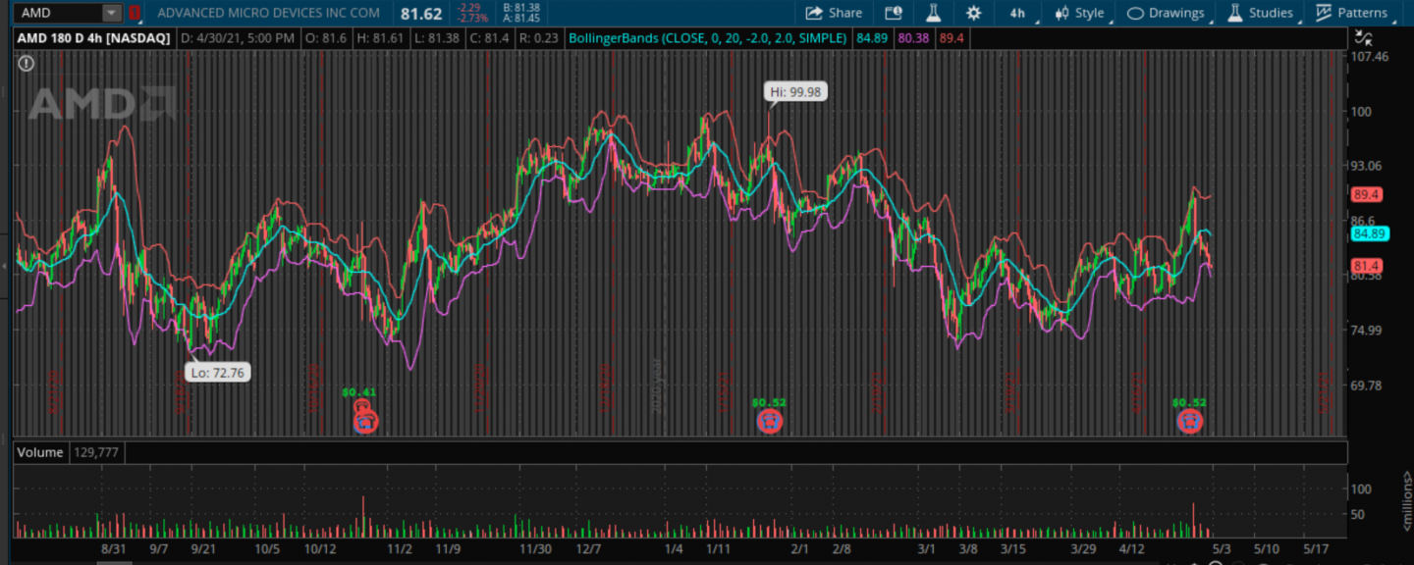This screenshot has height=565, width=1414.
Task: Click the Hi: 99.98 price bubble
Action: tap(795, 91)
